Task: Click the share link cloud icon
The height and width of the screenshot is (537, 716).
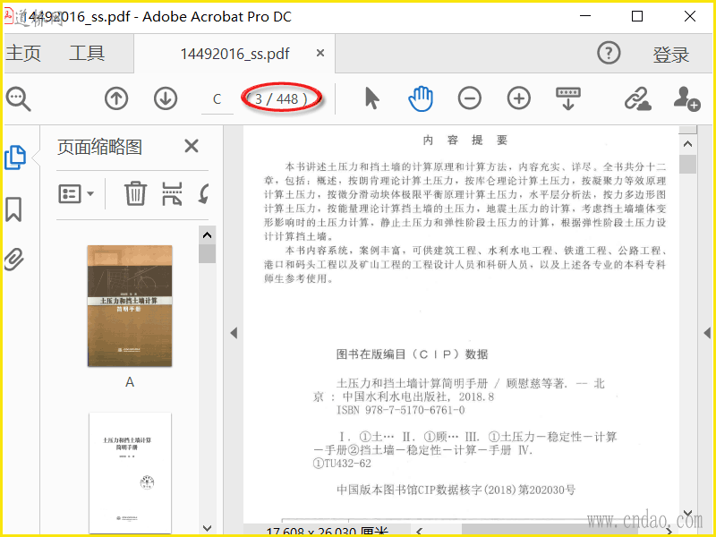Action: point(637,98)
